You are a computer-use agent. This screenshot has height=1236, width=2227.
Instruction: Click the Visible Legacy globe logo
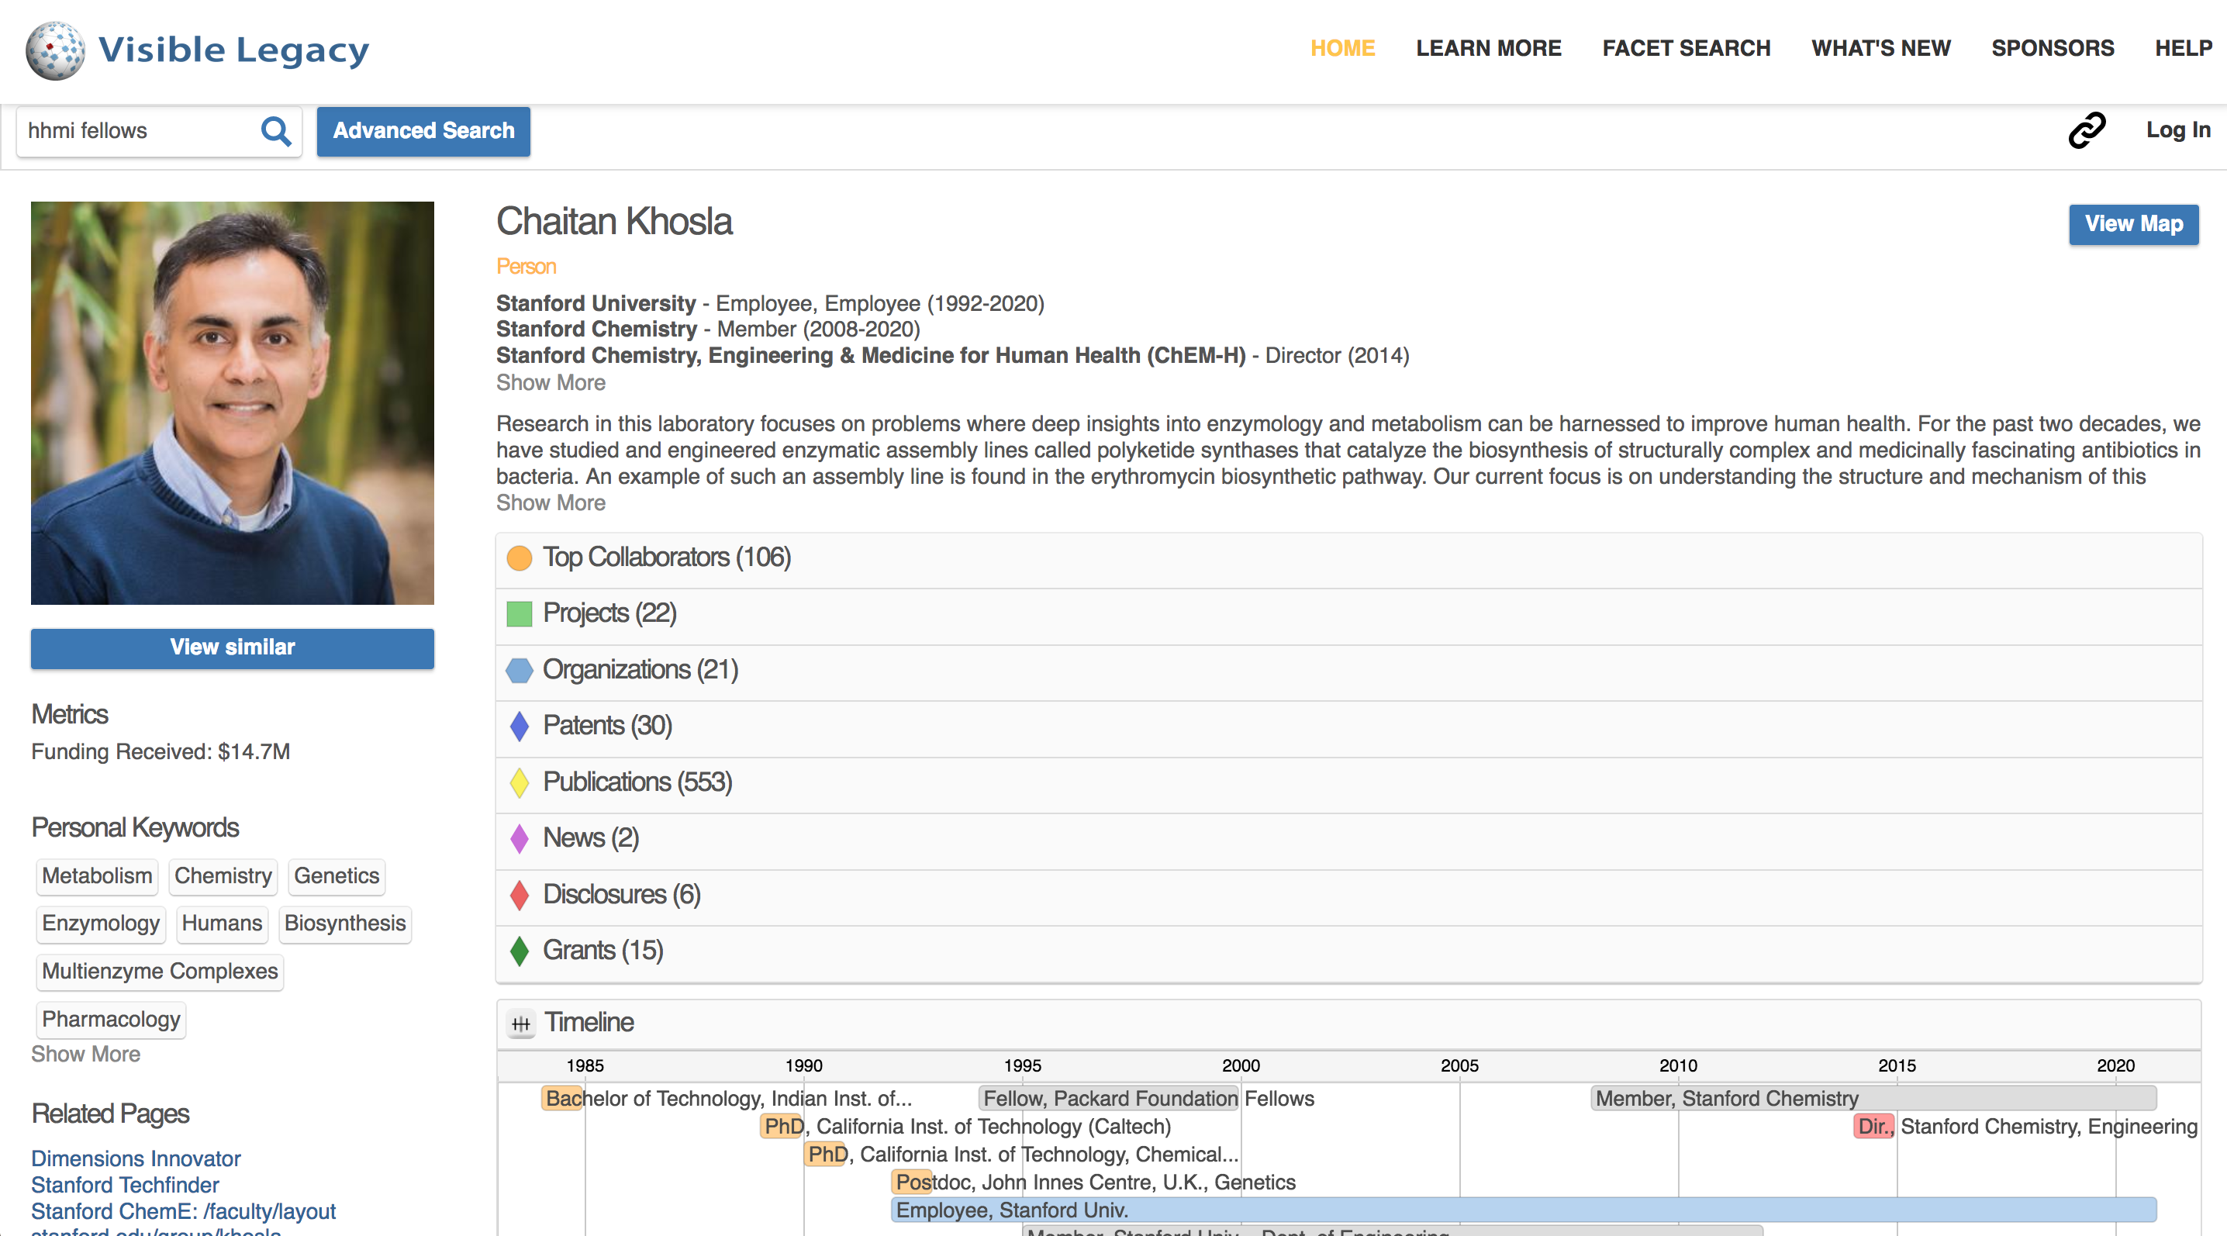[x=55, y=50]
